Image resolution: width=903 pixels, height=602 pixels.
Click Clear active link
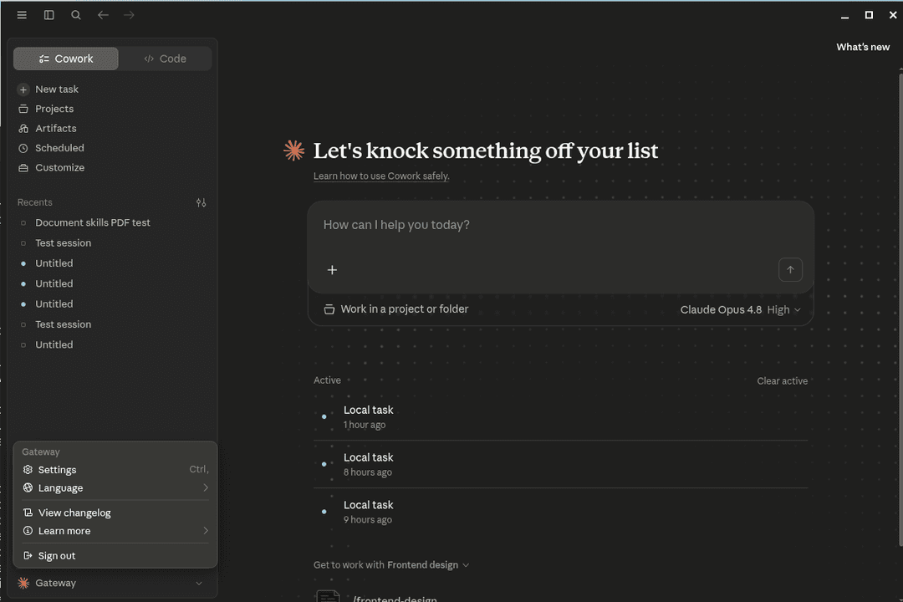pos(782,380)
